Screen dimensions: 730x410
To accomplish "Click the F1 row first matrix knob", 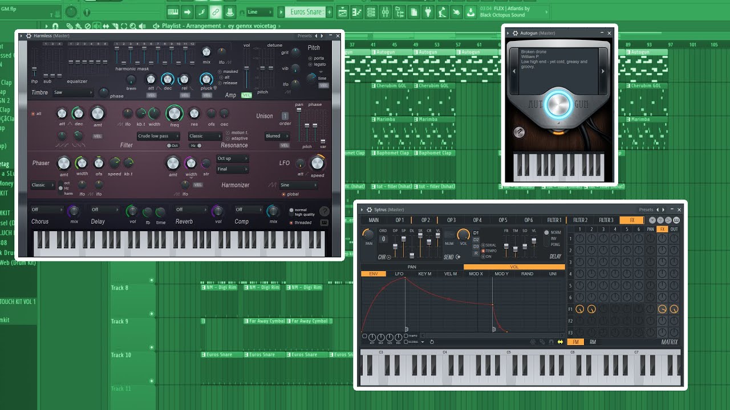I will (580, 309).
